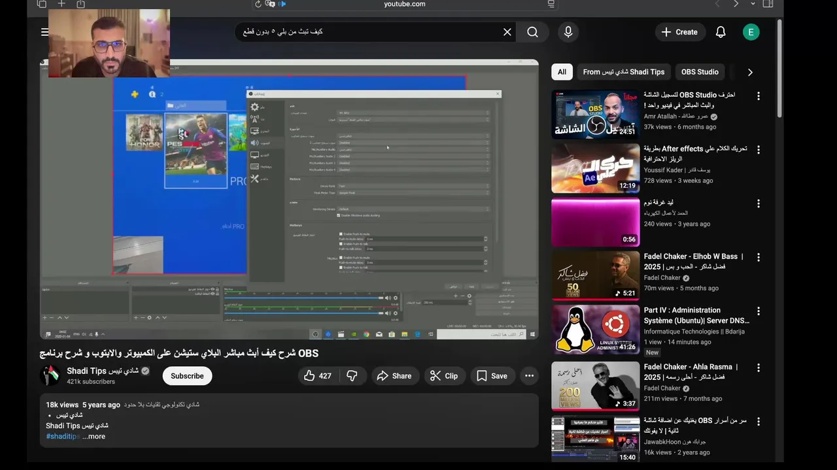
Task: Open Linux Ubuntu 41:26 video thumbnail
Action: (x=595, y=330)
